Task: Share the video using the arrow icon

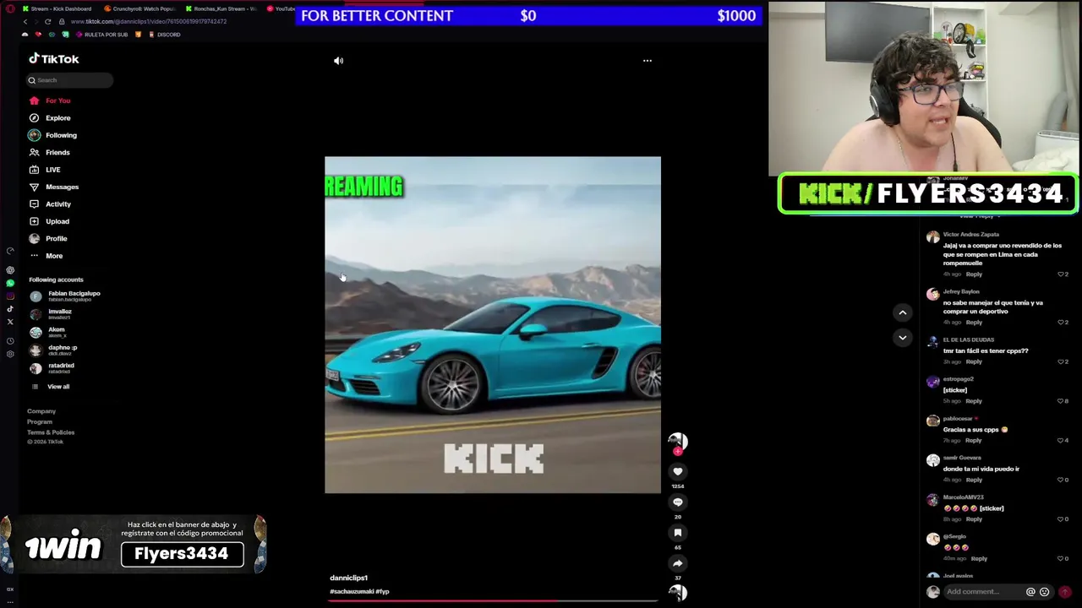Action: tap(677, 563)
